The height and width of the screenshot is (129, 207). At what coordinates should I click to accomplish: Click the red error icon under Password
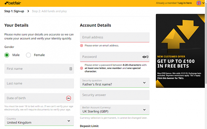(82, 68)
